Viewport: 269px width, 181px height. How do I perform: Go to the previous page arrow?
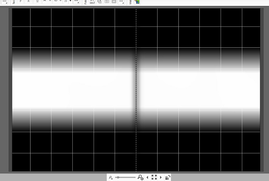click(x=147, y=177)
